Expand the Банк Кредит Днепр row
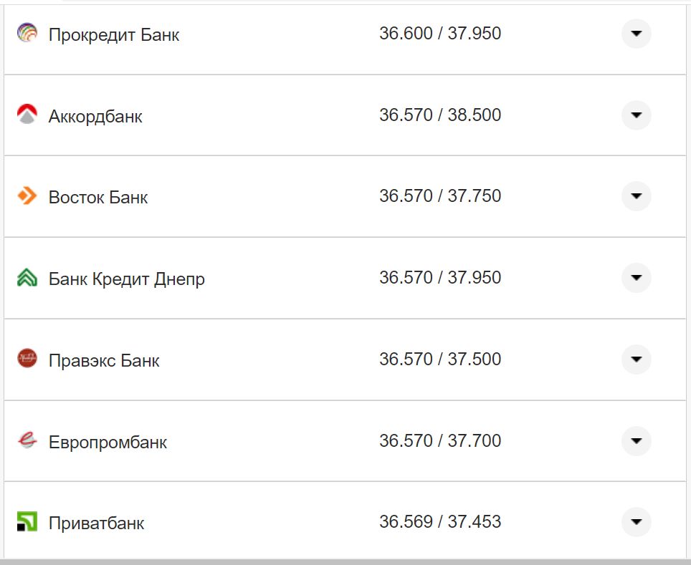The image size is (691, 565). point(636,278)
